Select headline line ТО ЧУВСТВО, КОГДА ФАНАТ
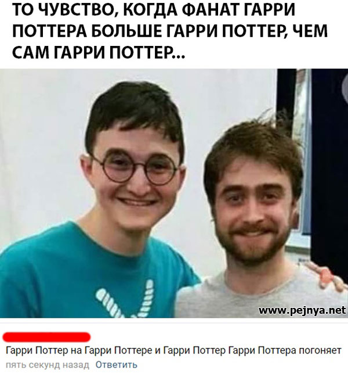This screenshot has height=373, width=348. tap(153, 10)
